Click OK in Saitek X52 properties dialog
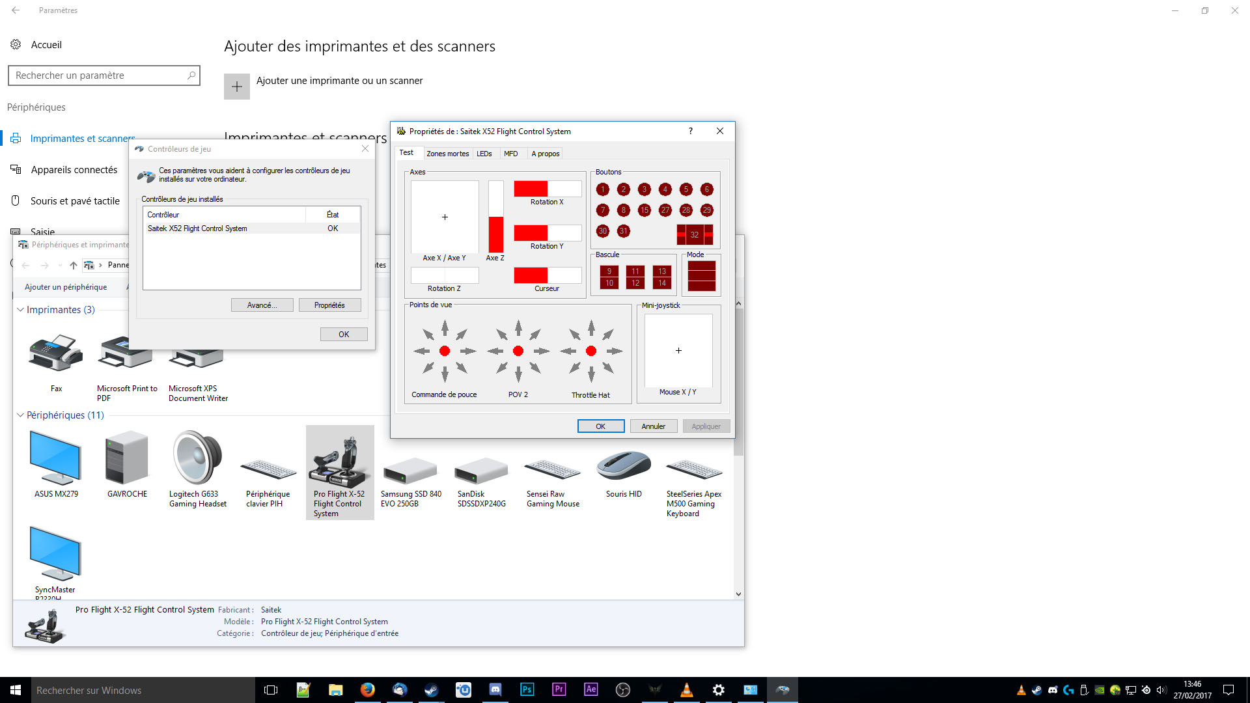The width and height of the screenshot is (1250, 703). click(601, 426)
